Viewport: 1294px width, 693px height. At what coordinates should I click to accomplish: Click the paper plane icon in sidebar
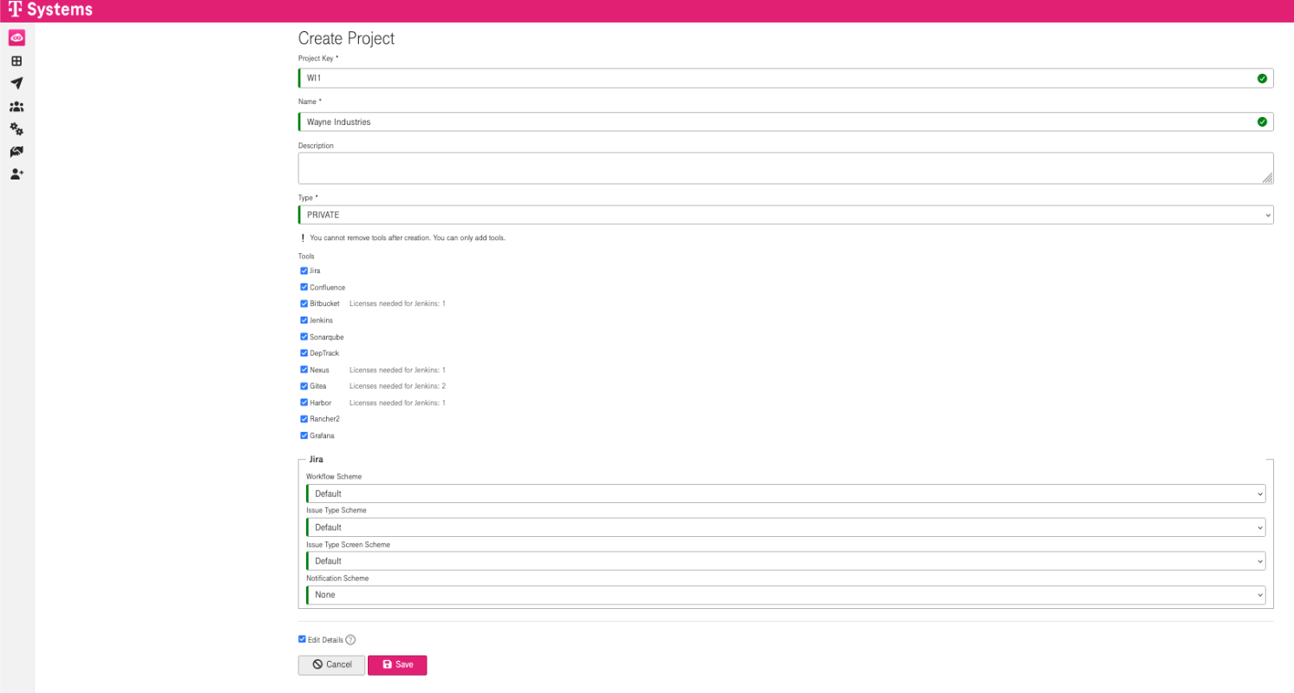(16, 83)
